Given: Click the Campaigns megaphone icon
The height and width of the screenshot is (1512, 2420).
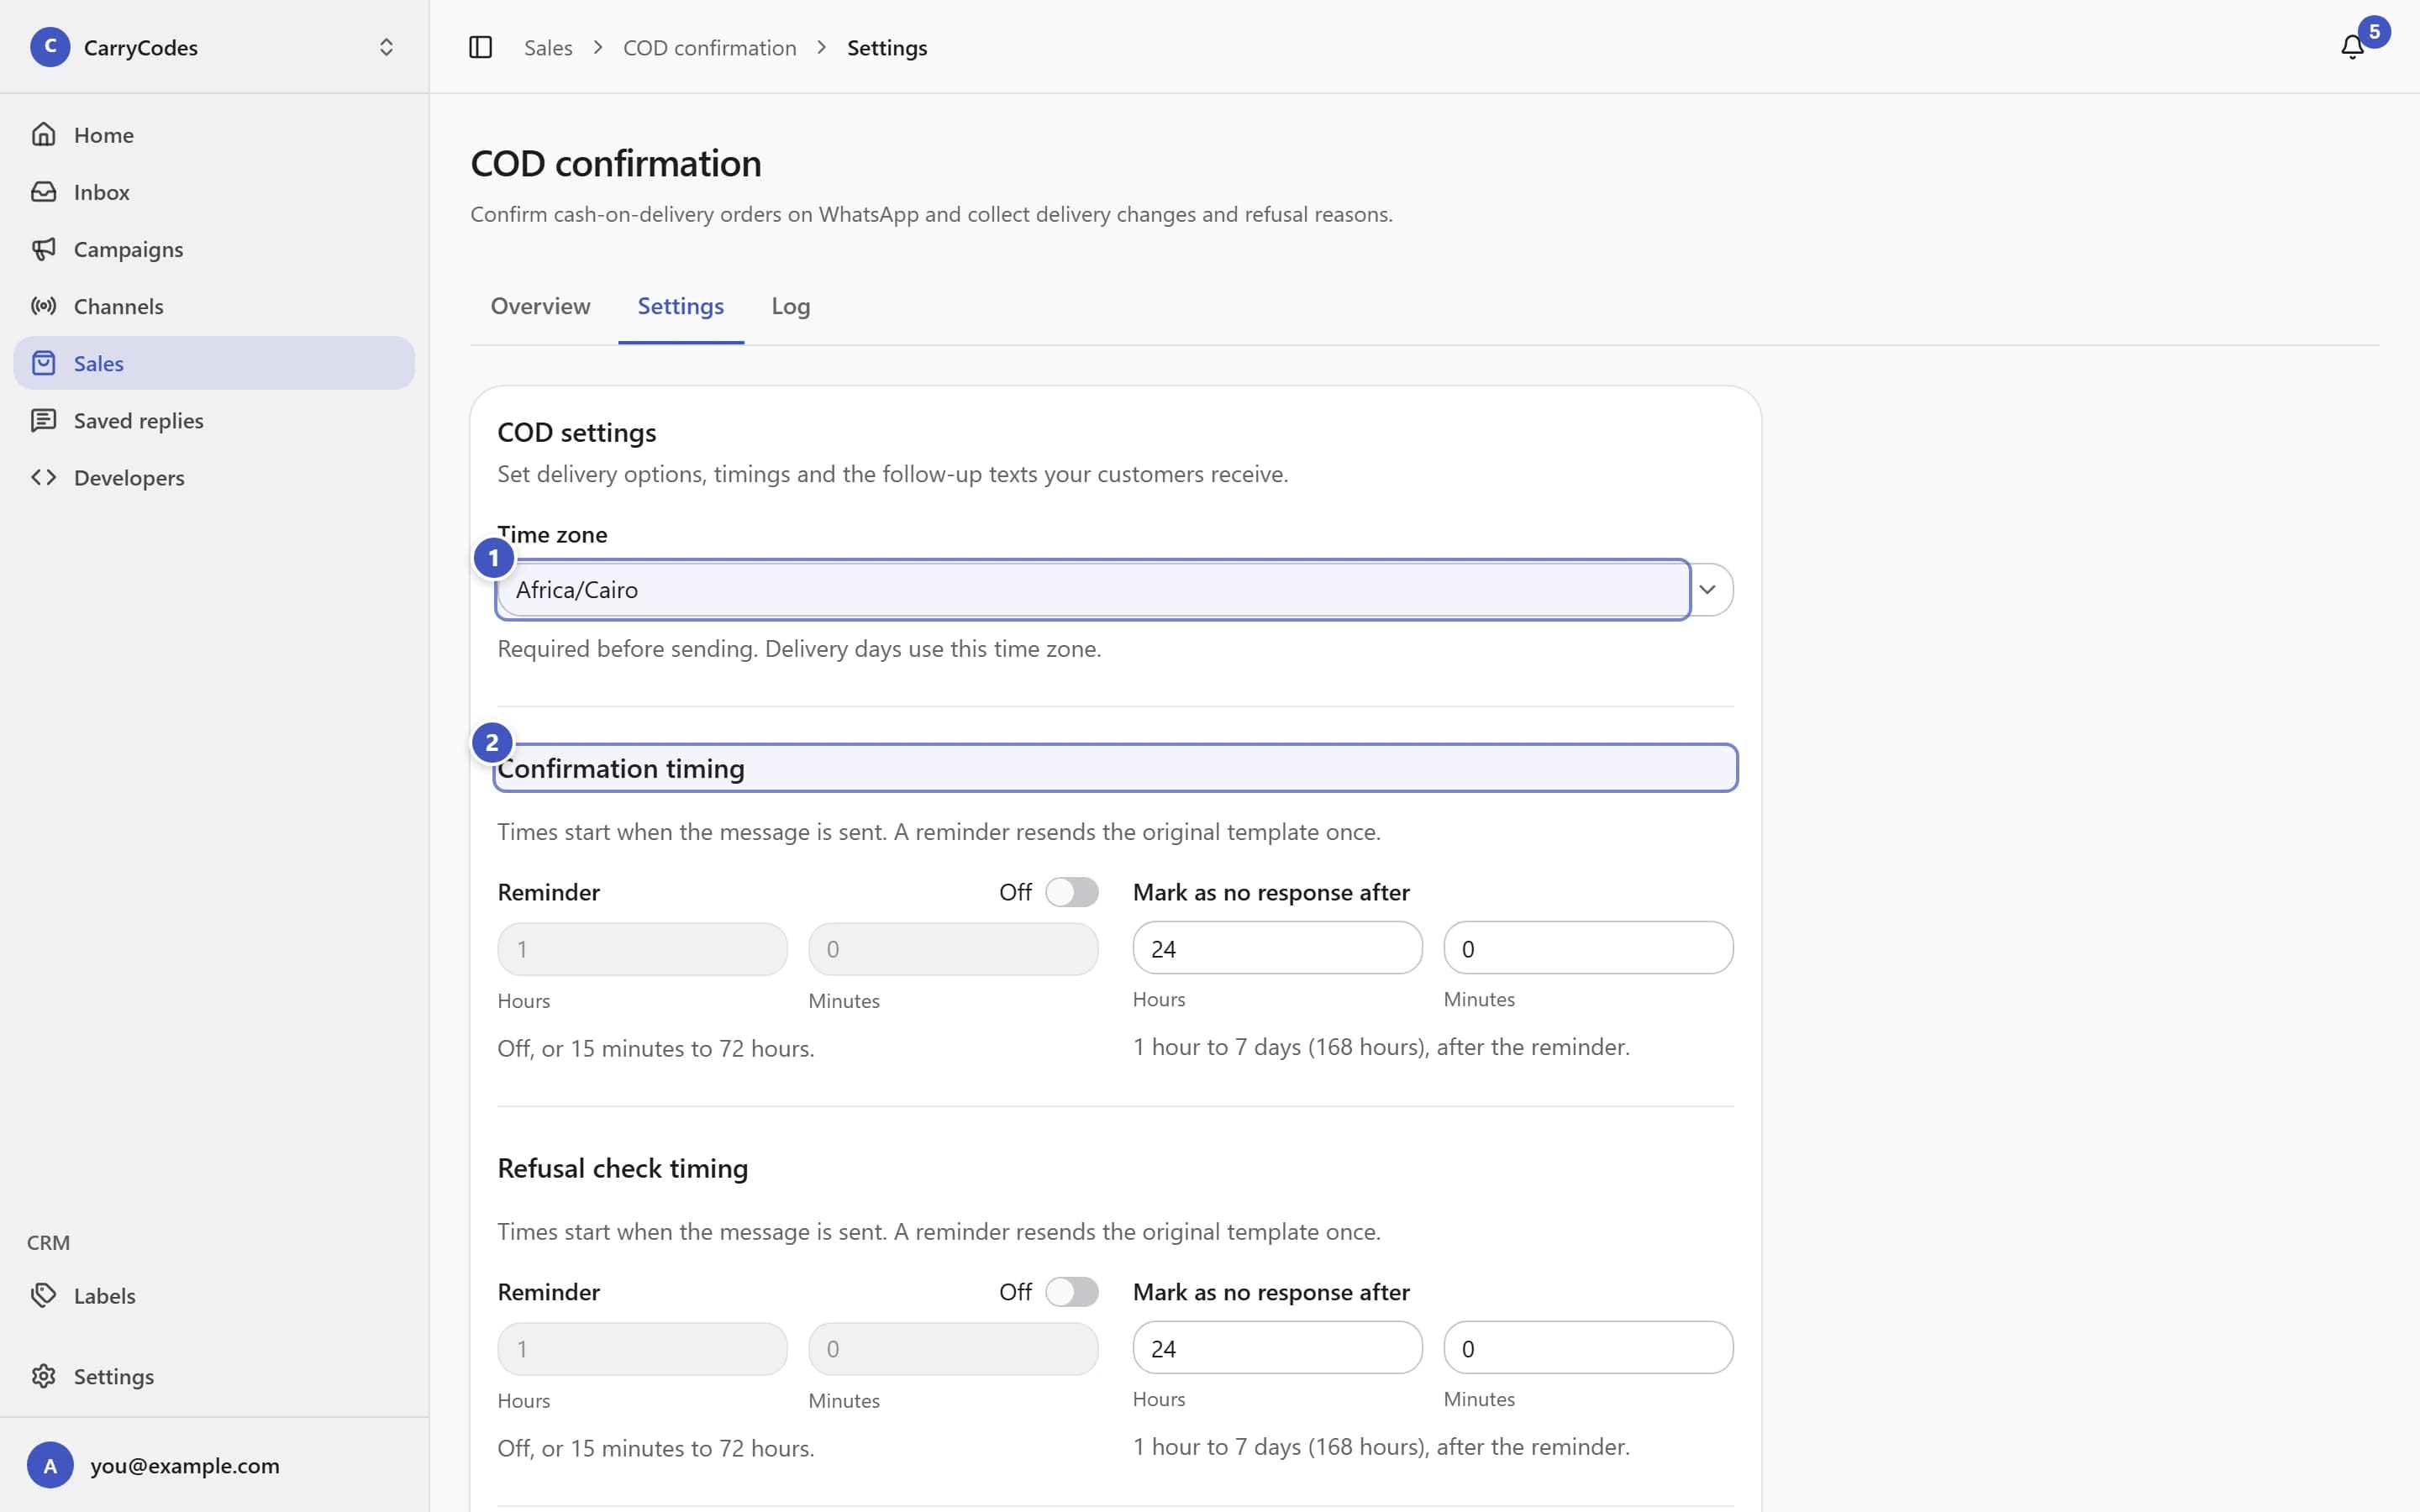Looking at the screenshot, I should pos(43,248).
